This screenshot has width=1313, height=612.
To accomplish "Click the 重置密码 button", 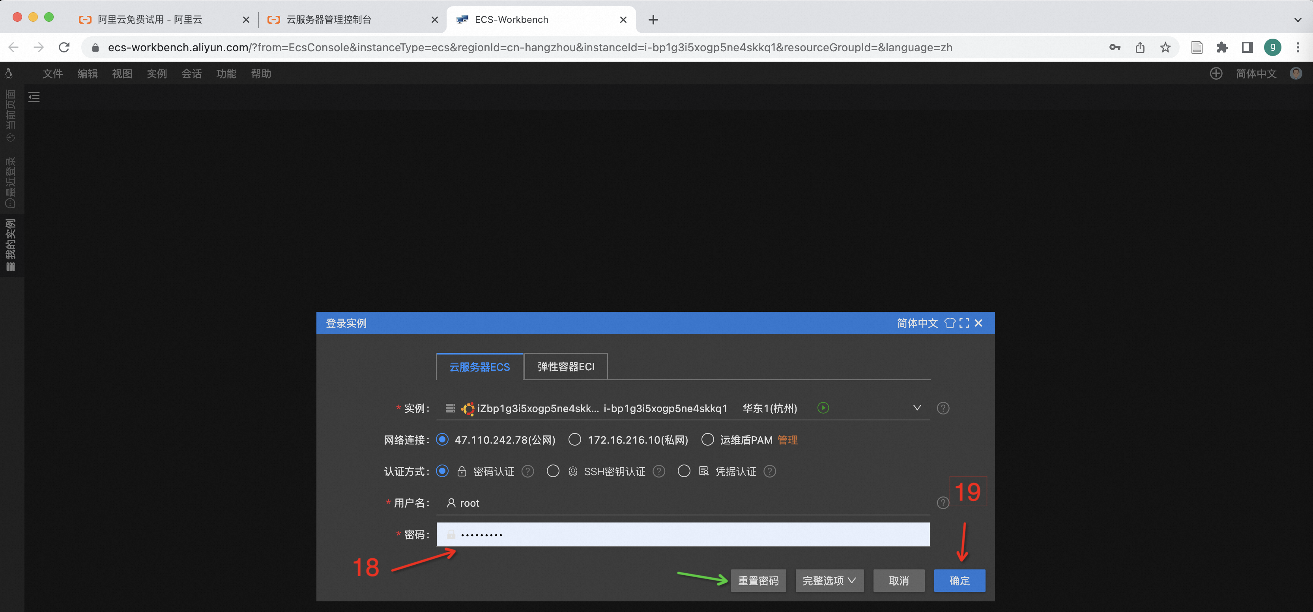I will pyautogui.click(x=758, y=580).
